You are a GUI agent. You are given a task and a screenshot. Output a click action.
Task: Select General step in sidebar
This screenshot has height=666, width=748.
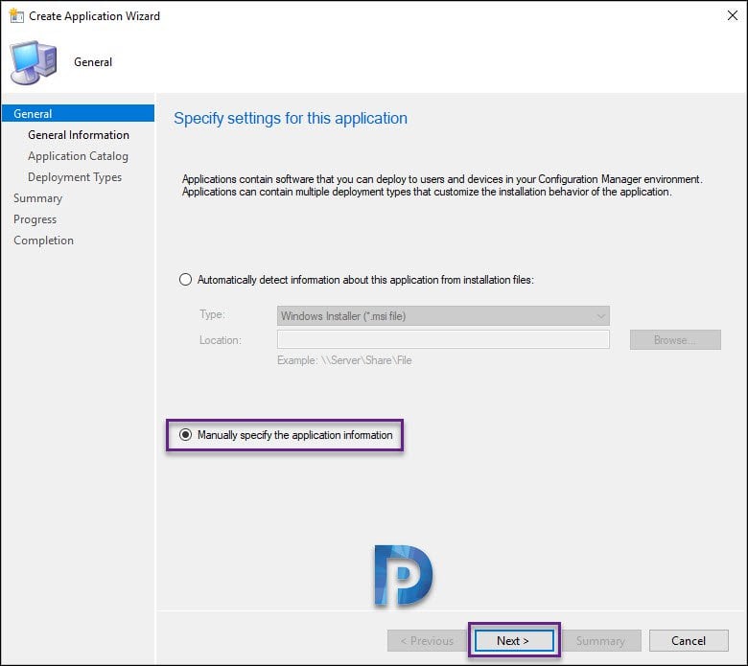(79, 113)
